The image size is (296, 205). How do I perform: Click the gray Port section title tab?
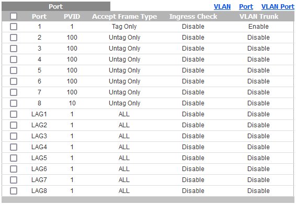56,6
